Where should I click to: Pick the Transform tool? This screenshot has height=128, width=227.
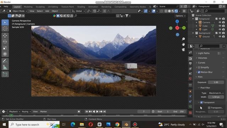tap(5, 54)
